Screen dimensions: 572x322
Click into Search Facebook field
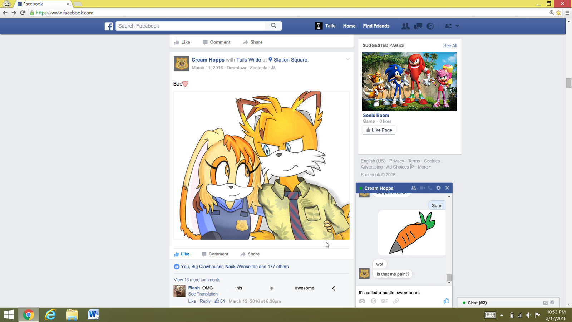[x=190, y=26]
